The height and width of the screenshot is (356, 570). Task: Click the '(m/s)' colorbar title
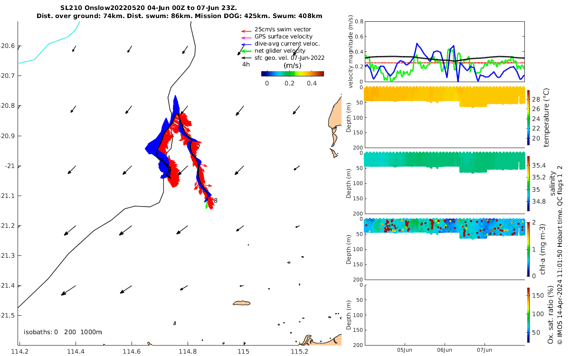click(292, 66)
